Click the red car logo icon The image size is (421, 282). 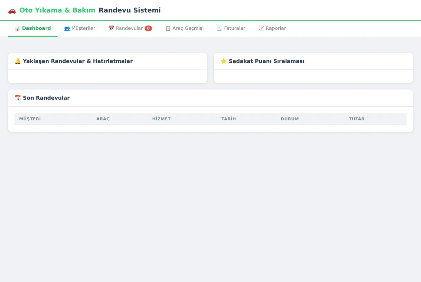pyautogui.click(x=12, y=10)
